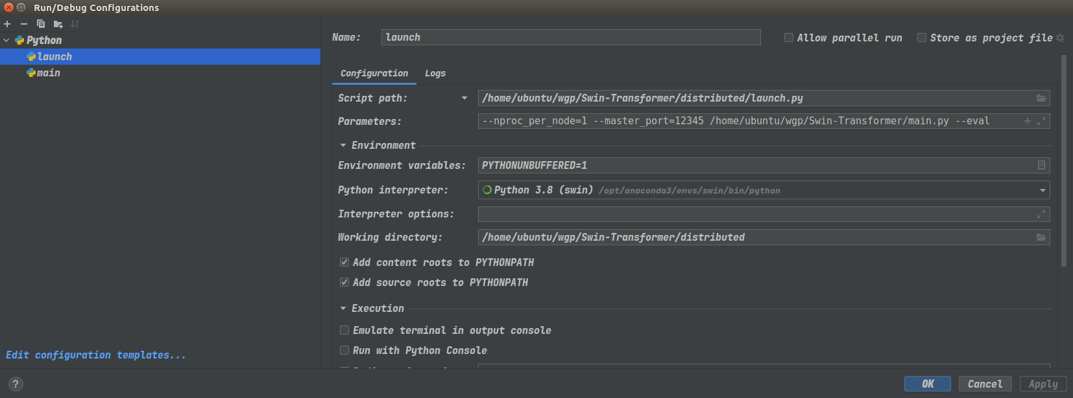The image size is (1073, 398).
Task: Toggle Emulate terminal in output console
Action: [x=344, y=331]
